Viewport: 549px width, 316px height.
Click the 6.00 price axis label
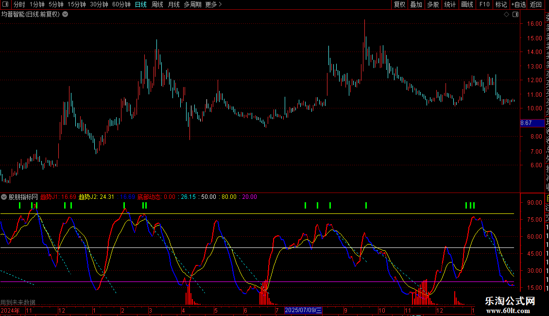[536, 165]
